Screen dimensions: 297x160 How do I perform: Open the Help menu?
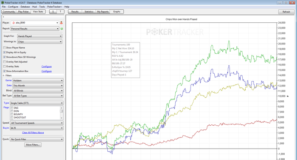[x=67, y=7]
